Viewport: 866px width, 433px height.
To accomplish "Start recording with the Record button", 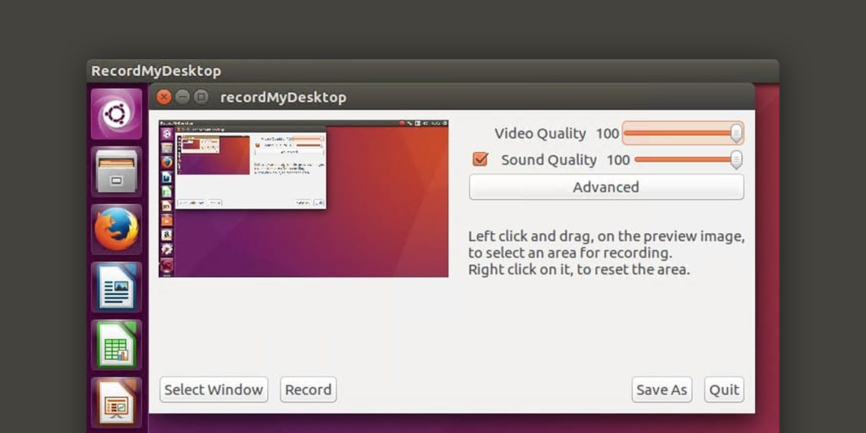I will click(308, 390).
